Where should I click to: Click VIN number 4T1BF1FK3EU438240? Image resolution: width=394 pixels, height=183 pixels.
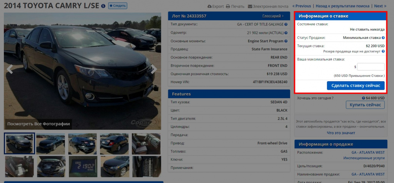click(x=270, y=82)
